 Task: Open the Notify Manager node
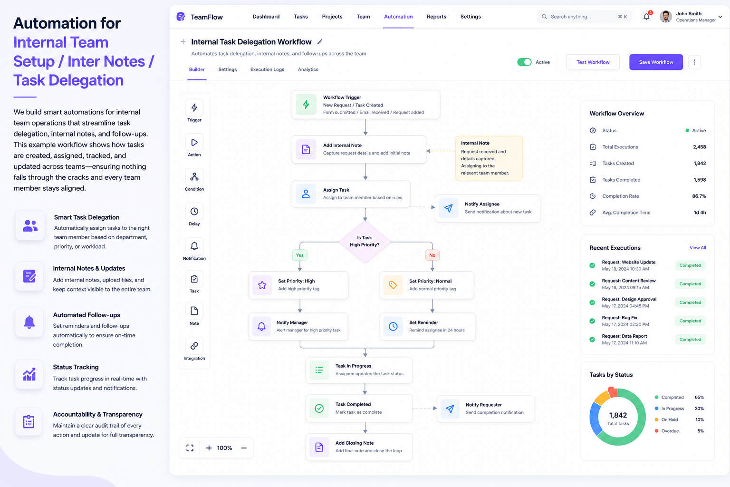(x=298, y=327)
